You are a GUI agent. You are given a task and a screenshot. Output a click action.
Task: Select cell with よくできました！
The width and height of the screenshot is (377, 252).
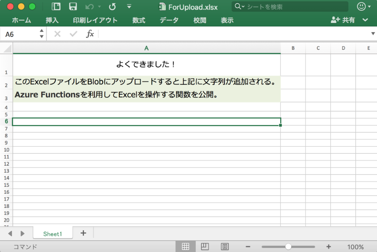tap(147, 65)
